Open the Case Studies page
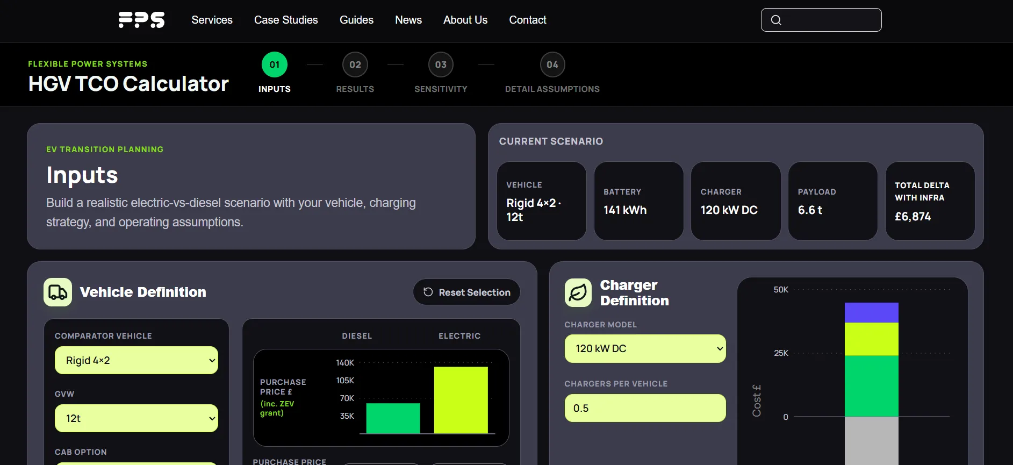 pos(286,20)
